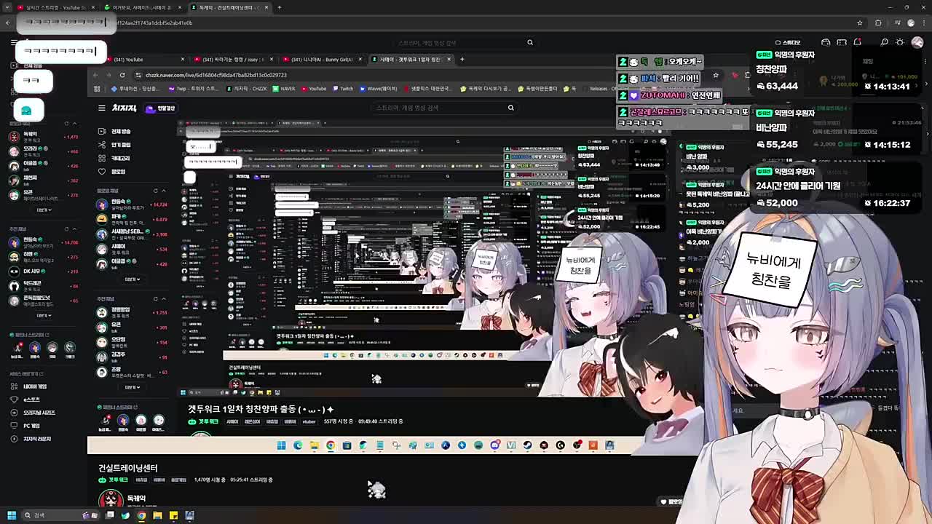
Task: Go back using the outer browser back arrow
Action: [7, 23]
